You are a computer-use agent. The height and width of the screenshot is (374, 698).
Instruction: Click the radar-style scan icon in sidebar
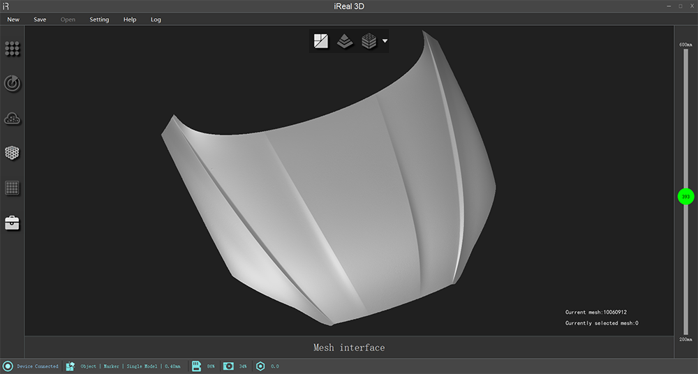point(13,84)
